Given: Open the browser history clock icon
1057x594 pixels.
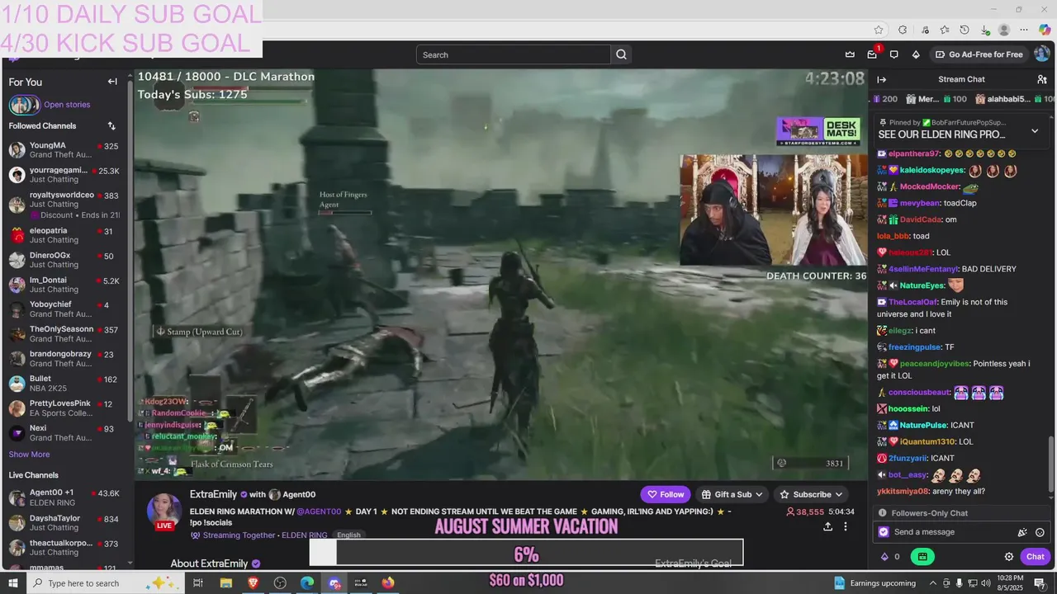Looking at the screenshot, I should click(965, 30).
